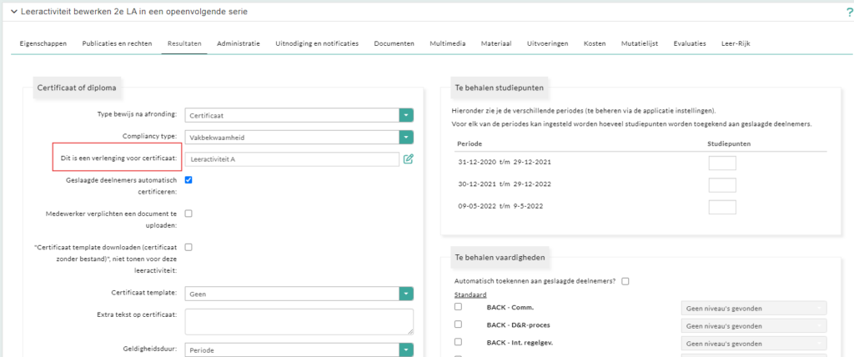Image resolution: width=854 pixels, height=357 pixels.
Task: Tick the BACK - Comm. skill checkbox
Action: coord(458,307)
